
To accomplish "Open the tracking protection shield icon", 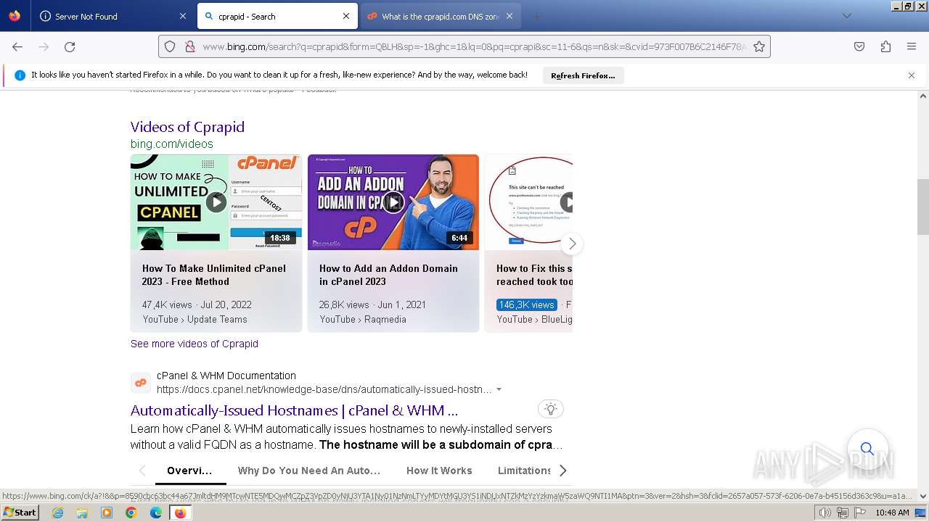I will point(170,46).
